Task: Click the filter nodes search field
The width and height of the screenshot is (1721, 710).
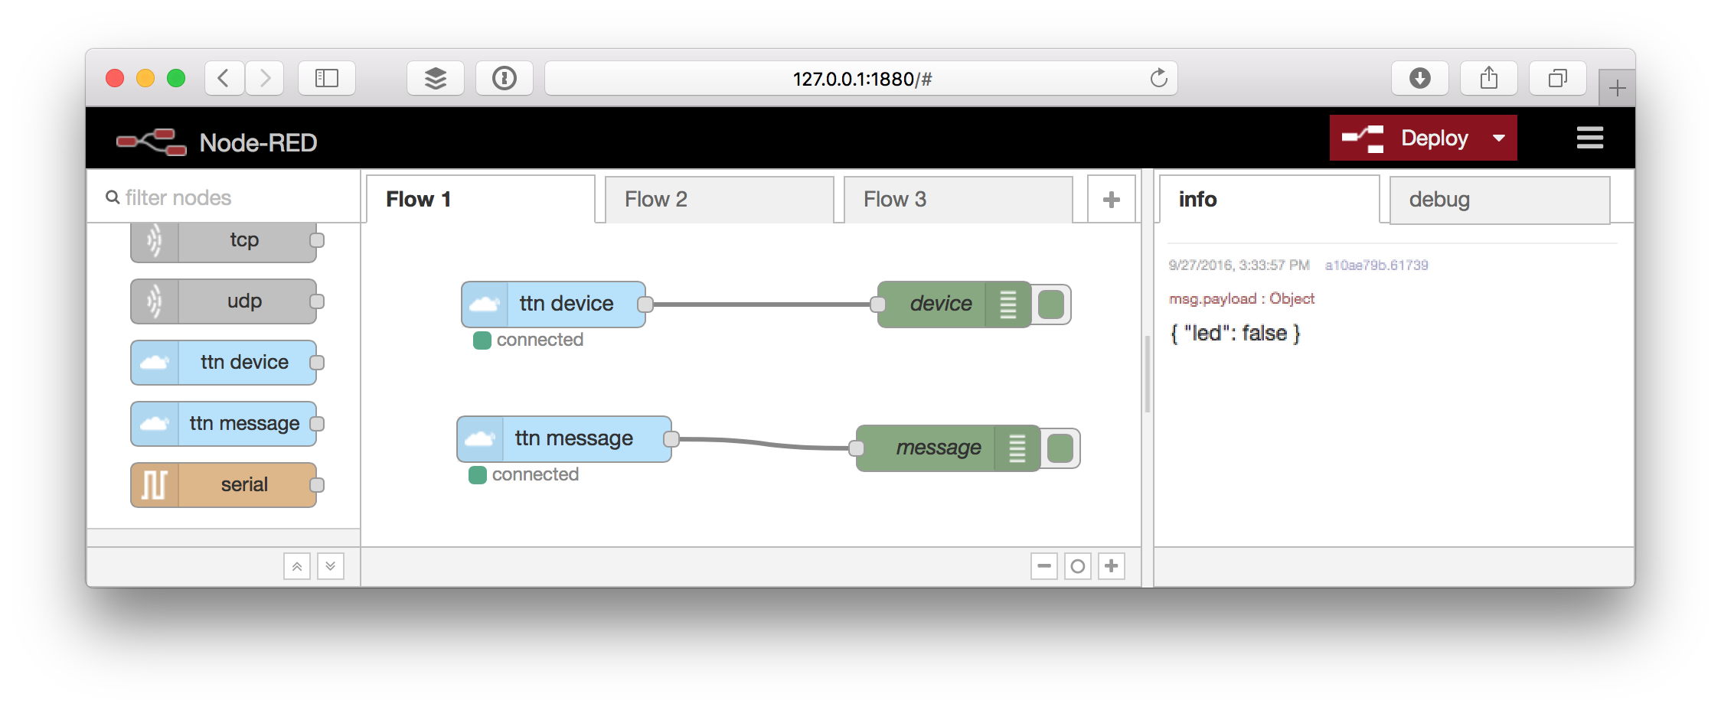Action: (224, 198)
